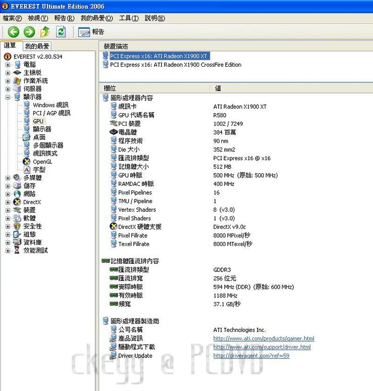
Task: Click the GPU 代碼名稱 row
Action: [136, 115]
